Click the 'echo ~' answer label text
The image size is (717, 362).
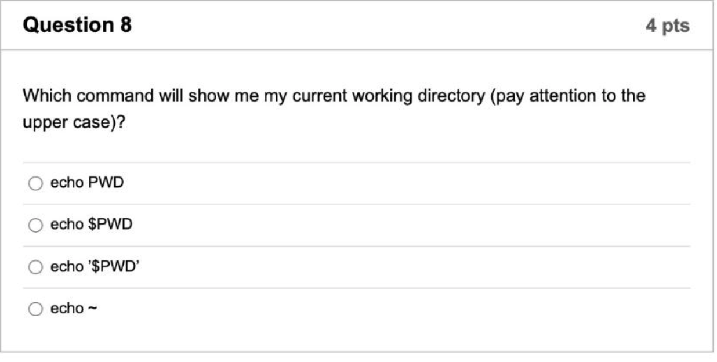pyautogui.click(x=74, y=309)
